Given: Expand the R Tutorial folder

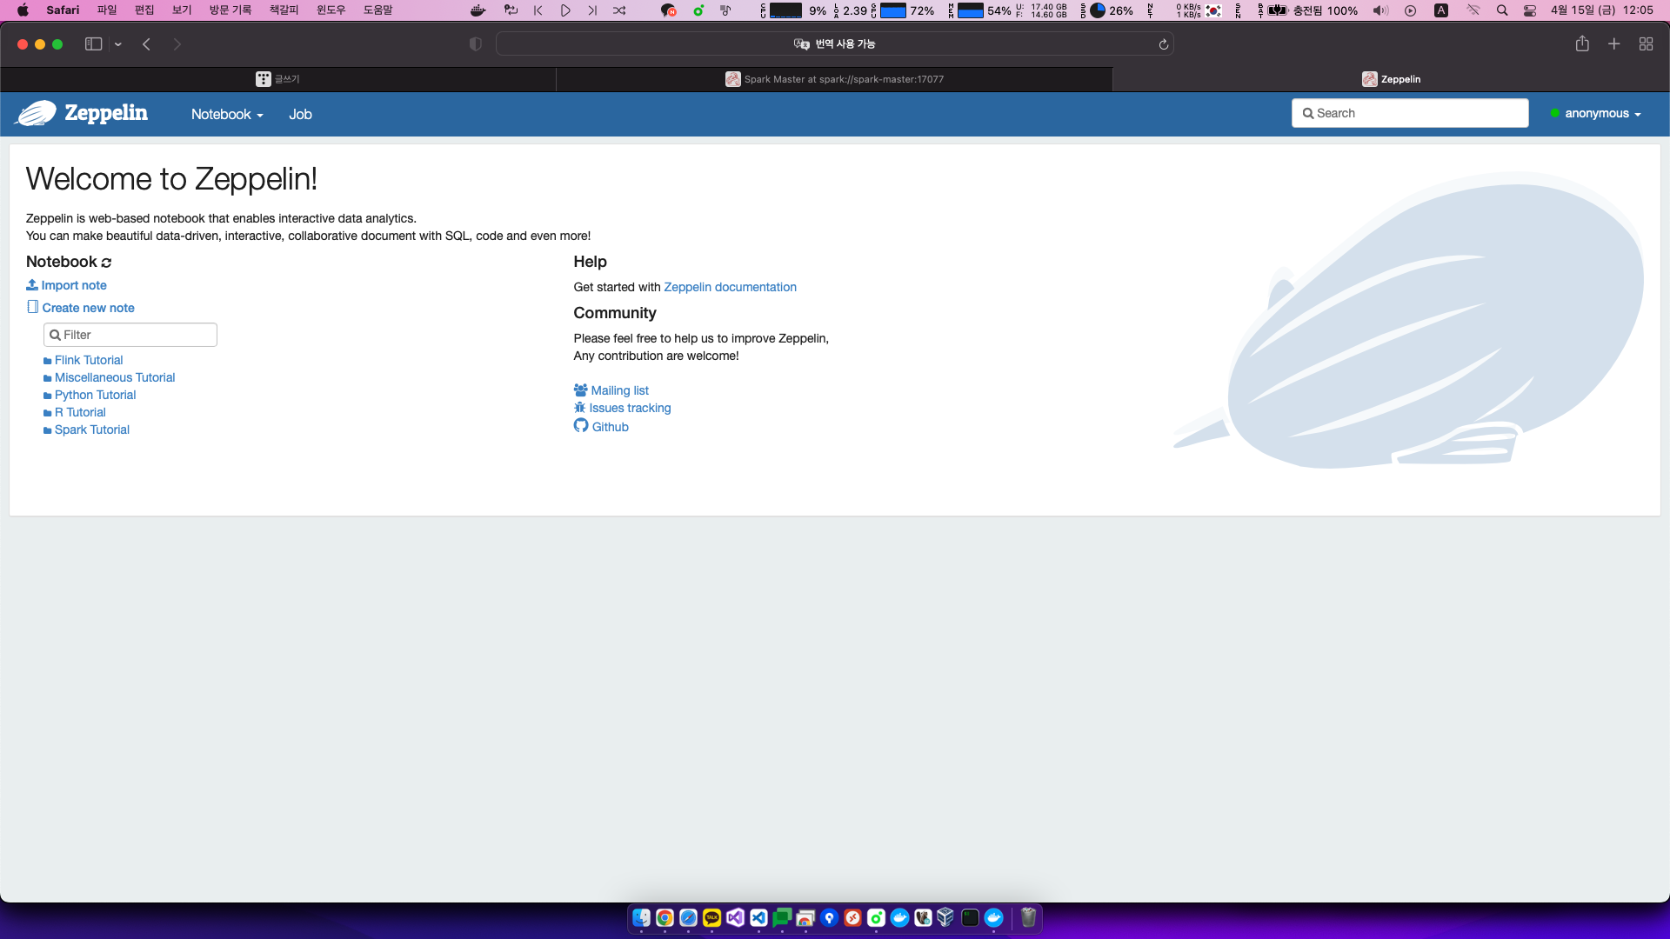Looking at the screenshot, I should point(75,412).
